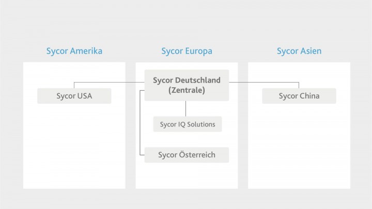Click the word Zentrale in the central box

187,90
